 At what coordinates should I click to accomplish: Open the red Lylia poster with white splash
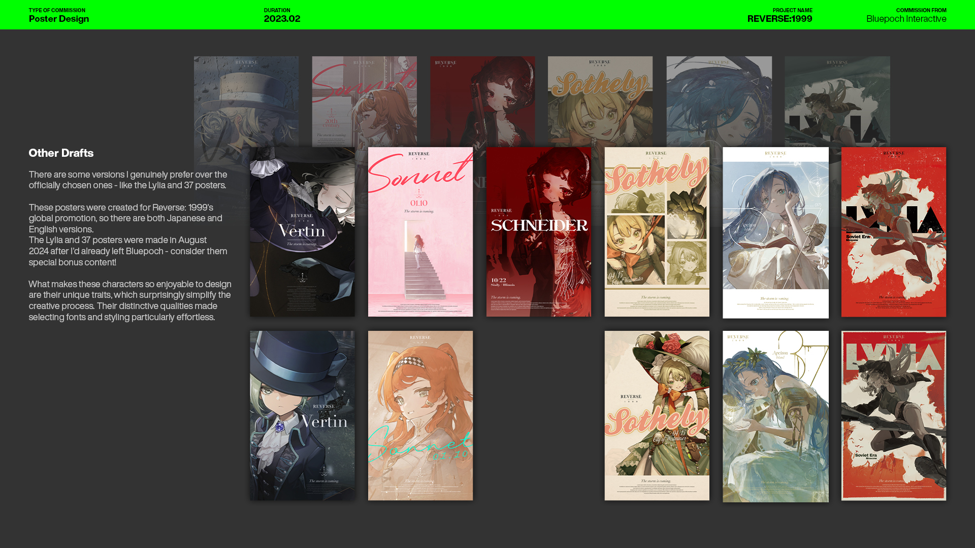pos(894,232)
